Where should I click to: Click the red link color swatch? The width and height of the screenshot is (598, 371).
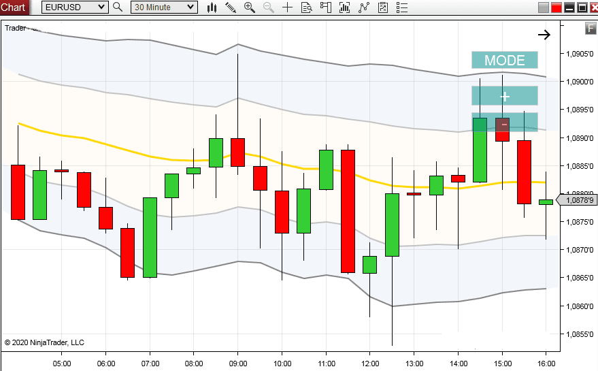click(557, 7)
